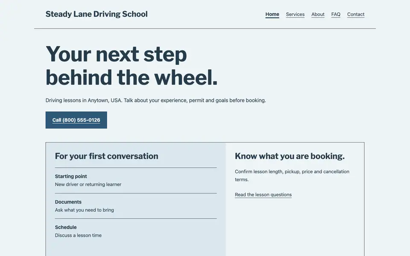Follow the Read the lesson questions link
This screenshot has width=410, height=256.
click(263, 195)
